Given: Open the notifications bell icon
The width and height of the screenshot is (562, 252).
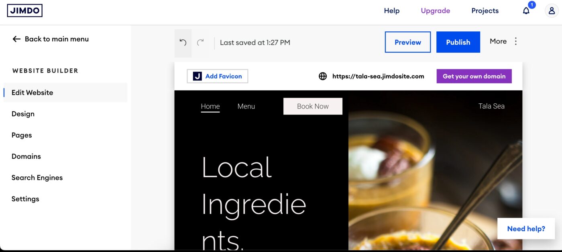Looking at the screenshot, I should pos(526,11).
